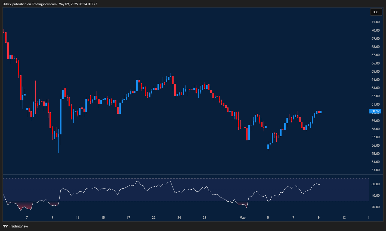The image size is (386, 231).
Task: Click the 60.17 current price label
Action: pos(375,111)
